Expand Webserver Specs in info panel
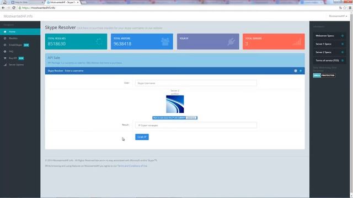353x198 pixels. [330, 36]
